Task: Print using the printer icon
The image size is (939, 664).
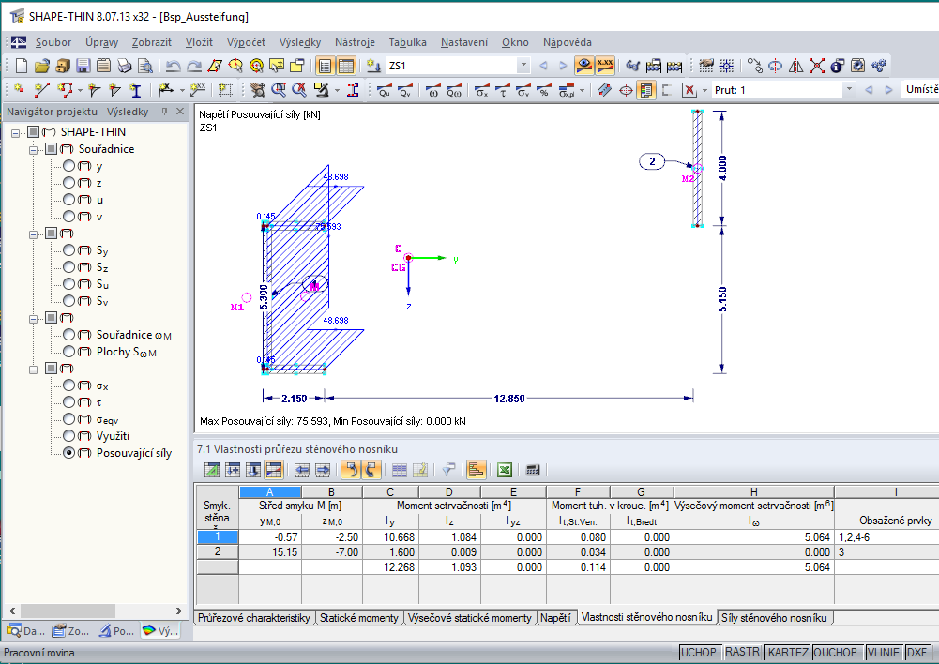Action: 125,66
